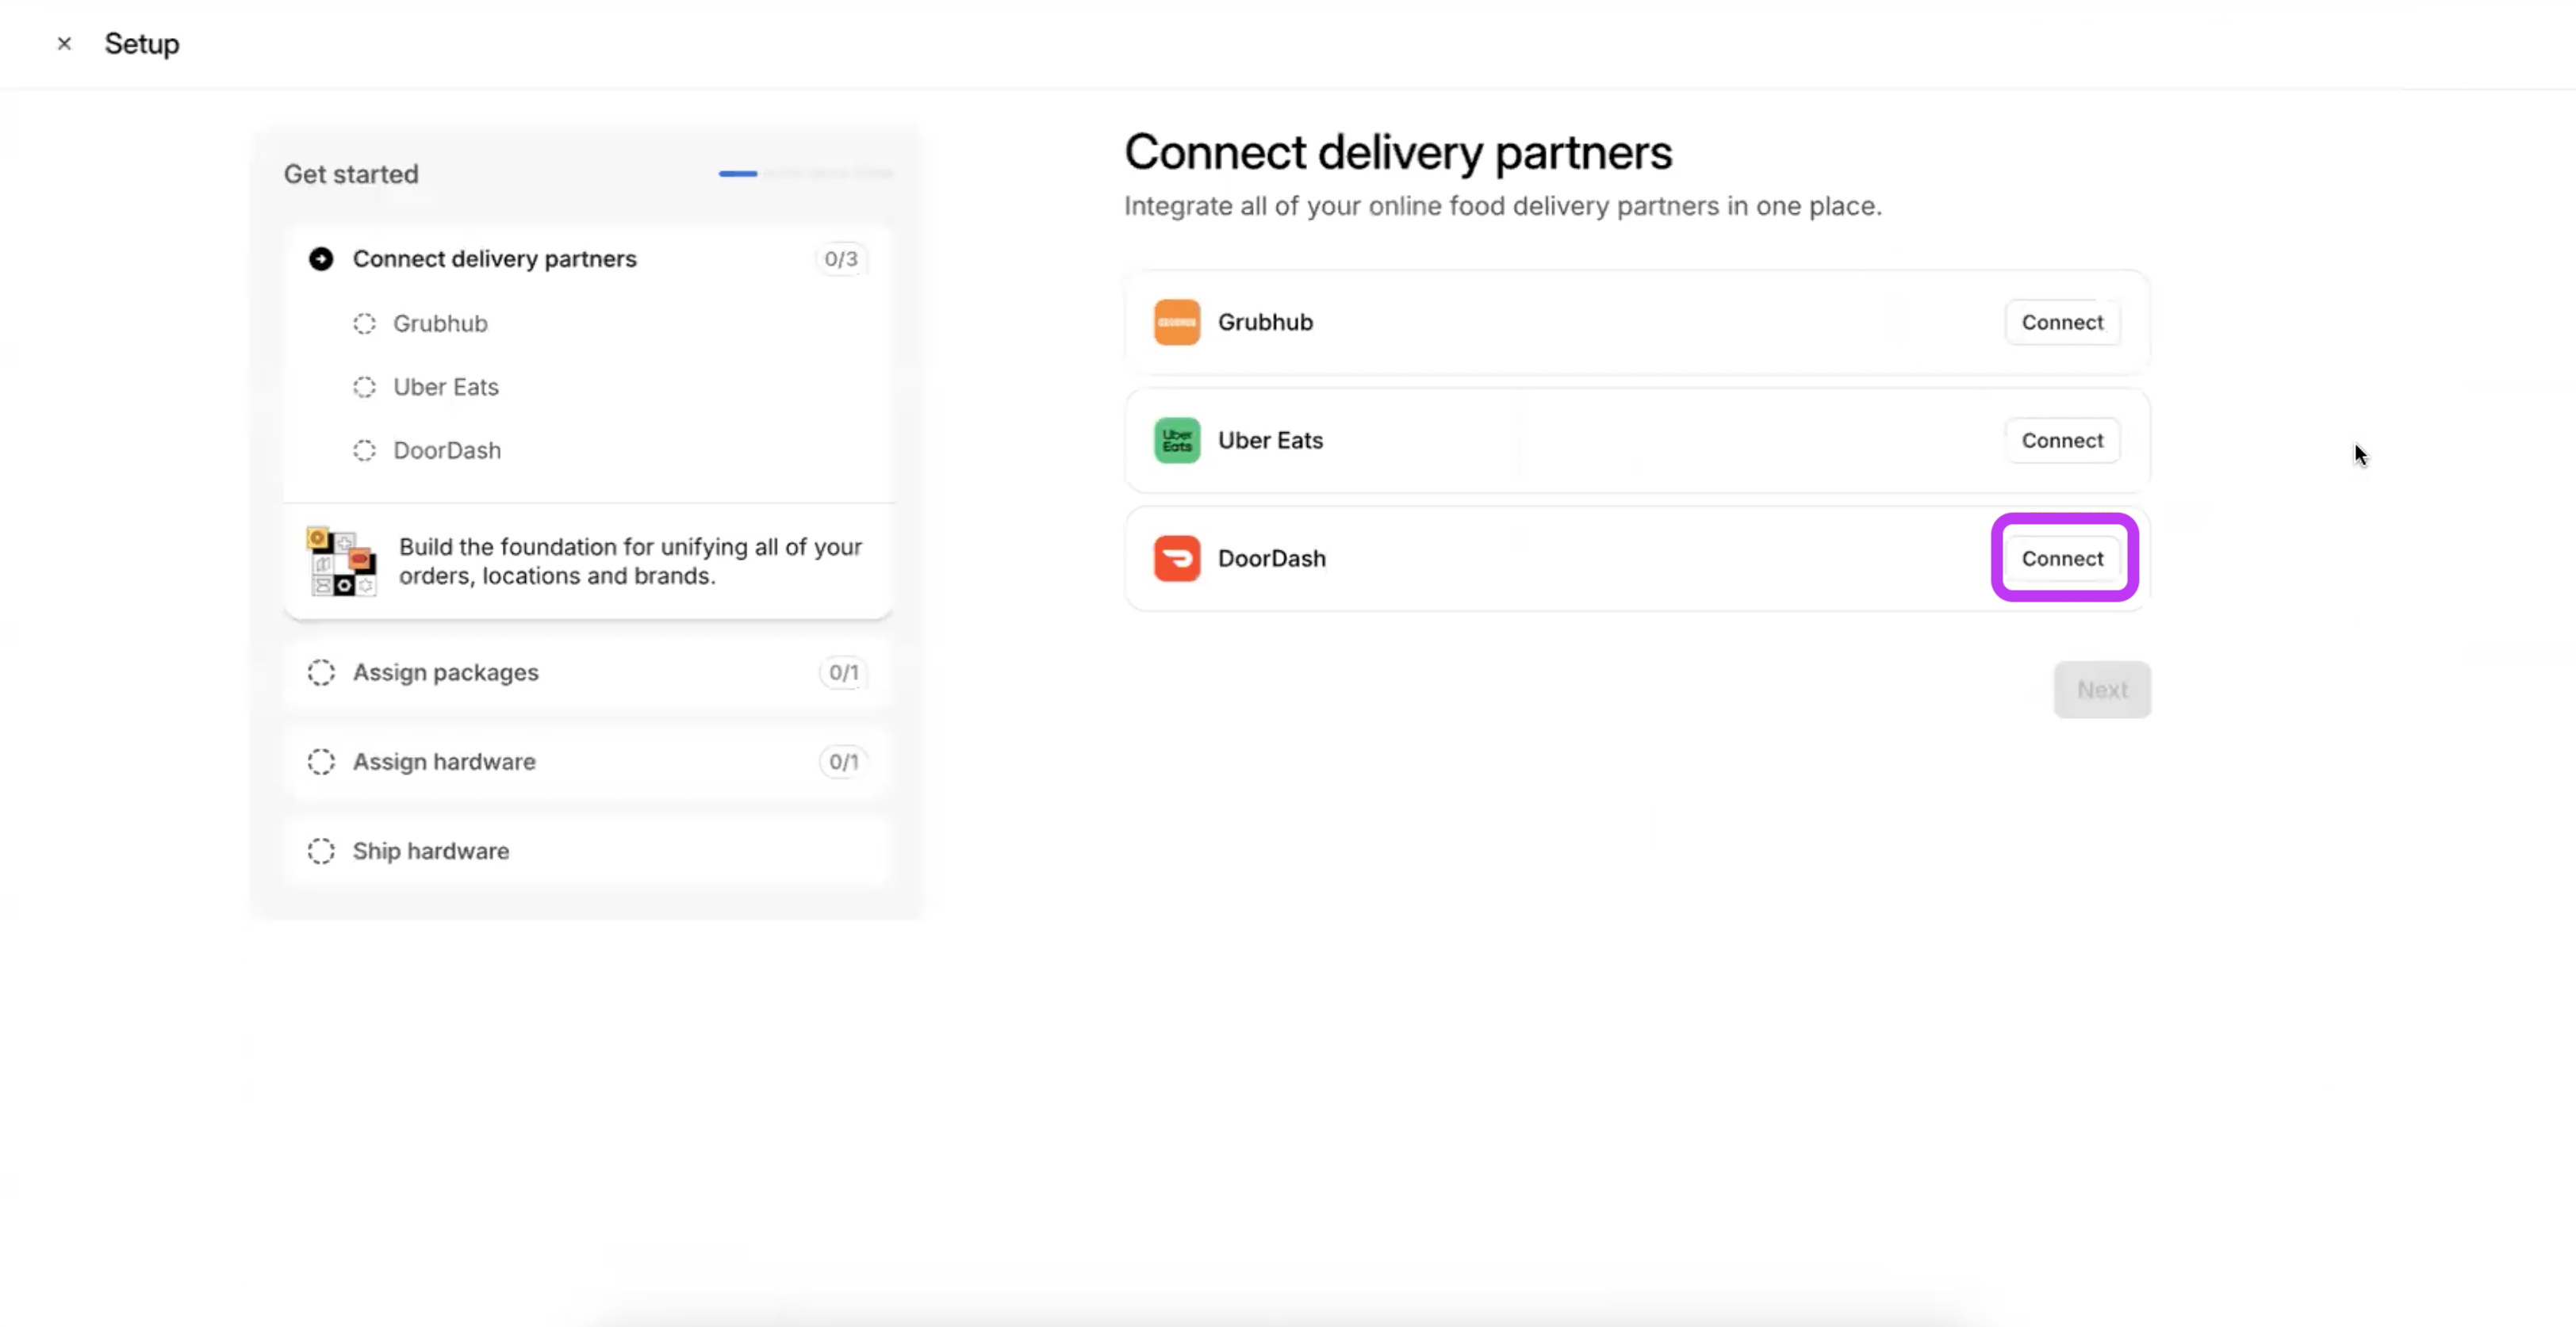
Task: Close the Setup screen with the X icon
Action: [x=64, y=43]
